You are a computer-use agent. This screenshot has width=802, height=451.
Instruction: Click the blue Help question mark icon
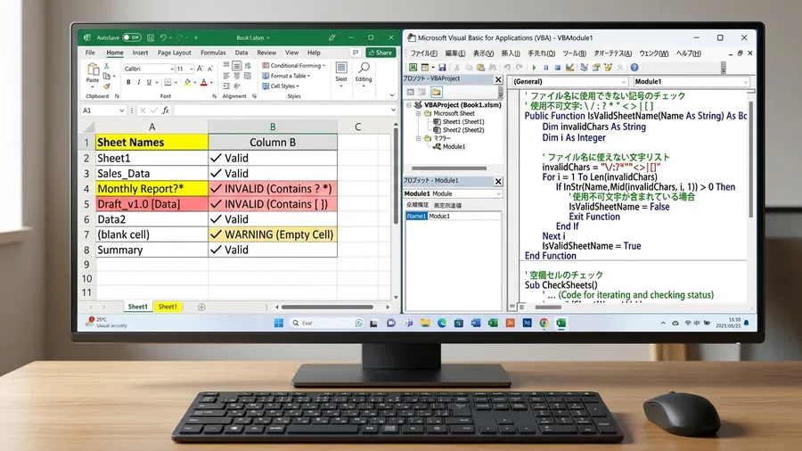(634, 67)
